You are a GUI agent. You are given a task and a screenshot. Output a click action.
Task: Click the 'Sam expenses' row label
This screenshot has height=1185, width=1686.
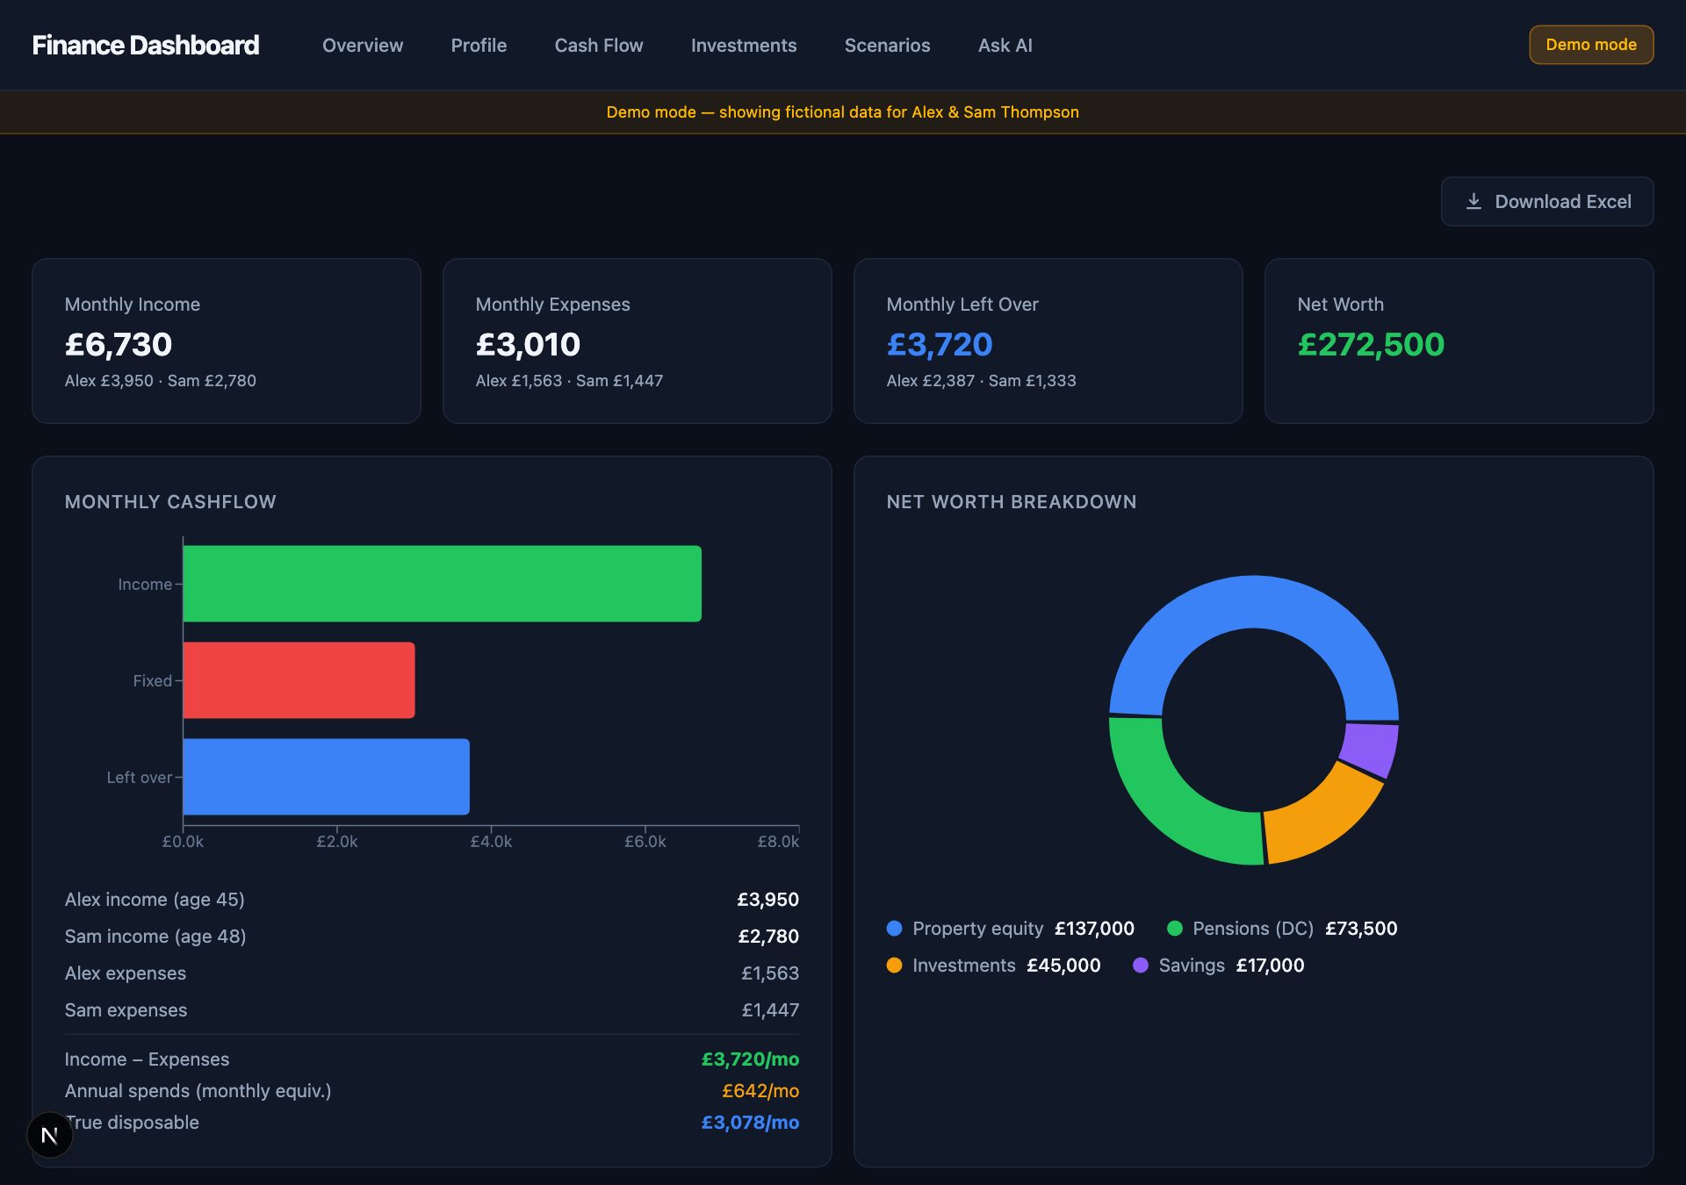(126, 1010)
